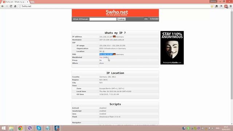The height and width of the screenshot is (131, 233).
Task: Reload the page with the refresh icon
Action: (x=11, y=6)
